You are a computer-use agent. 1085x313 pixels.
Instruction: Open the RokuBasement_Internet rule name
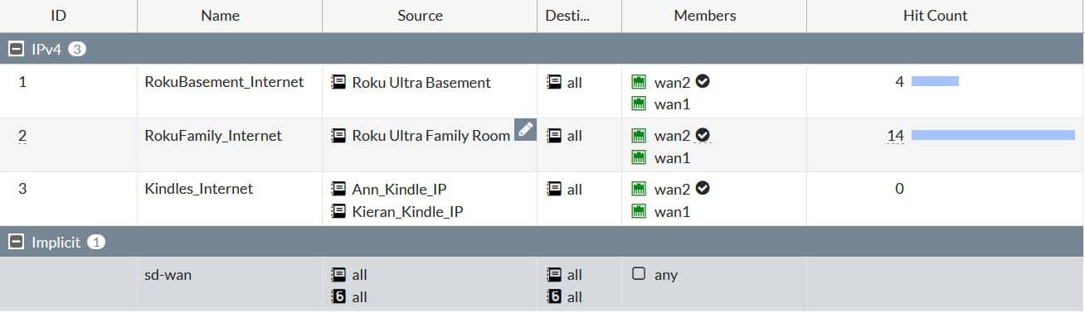224,82
